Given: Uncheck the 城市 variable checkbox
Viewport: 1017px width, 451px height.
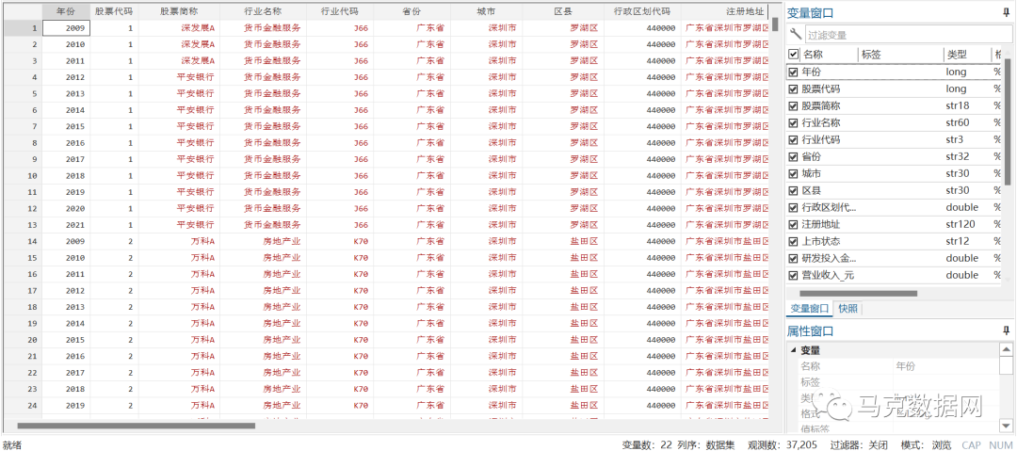Looking at the screenshot, I should click(793, 174).
